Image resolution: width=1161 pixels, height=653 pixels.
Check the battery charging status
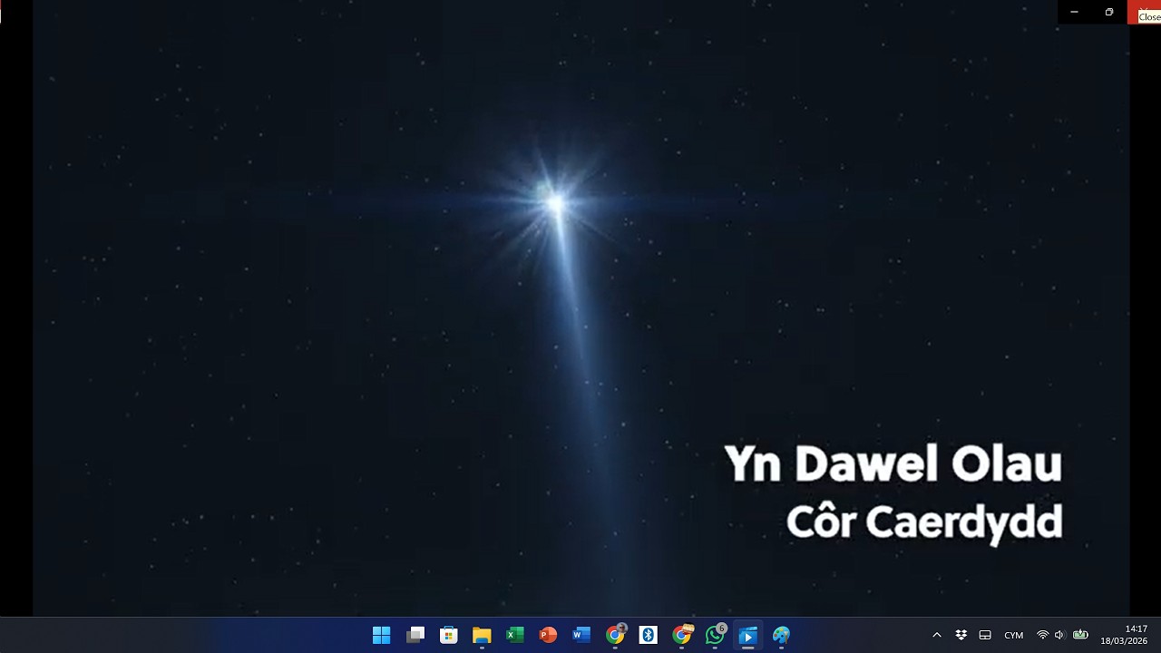click(x=1080, y=635)
